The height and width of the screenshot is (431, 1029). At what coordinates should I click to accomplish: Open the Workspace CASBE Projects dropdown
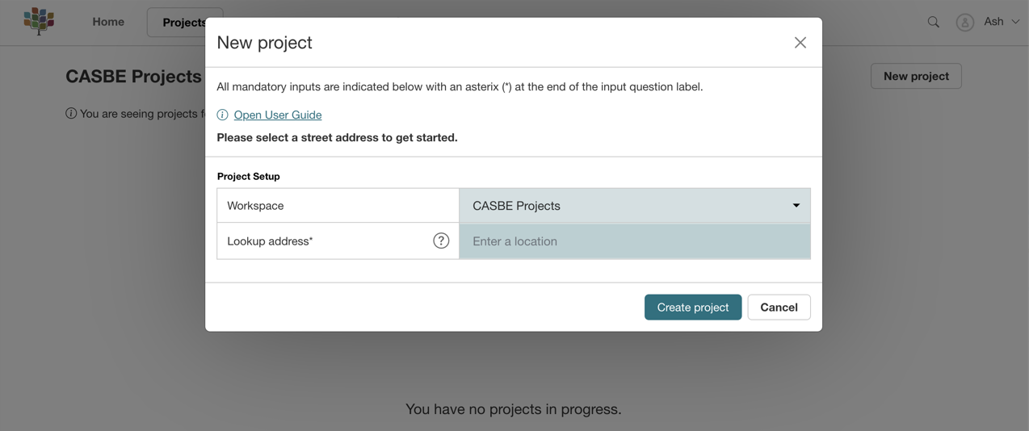pyautogui.click(x=634, y=206)
